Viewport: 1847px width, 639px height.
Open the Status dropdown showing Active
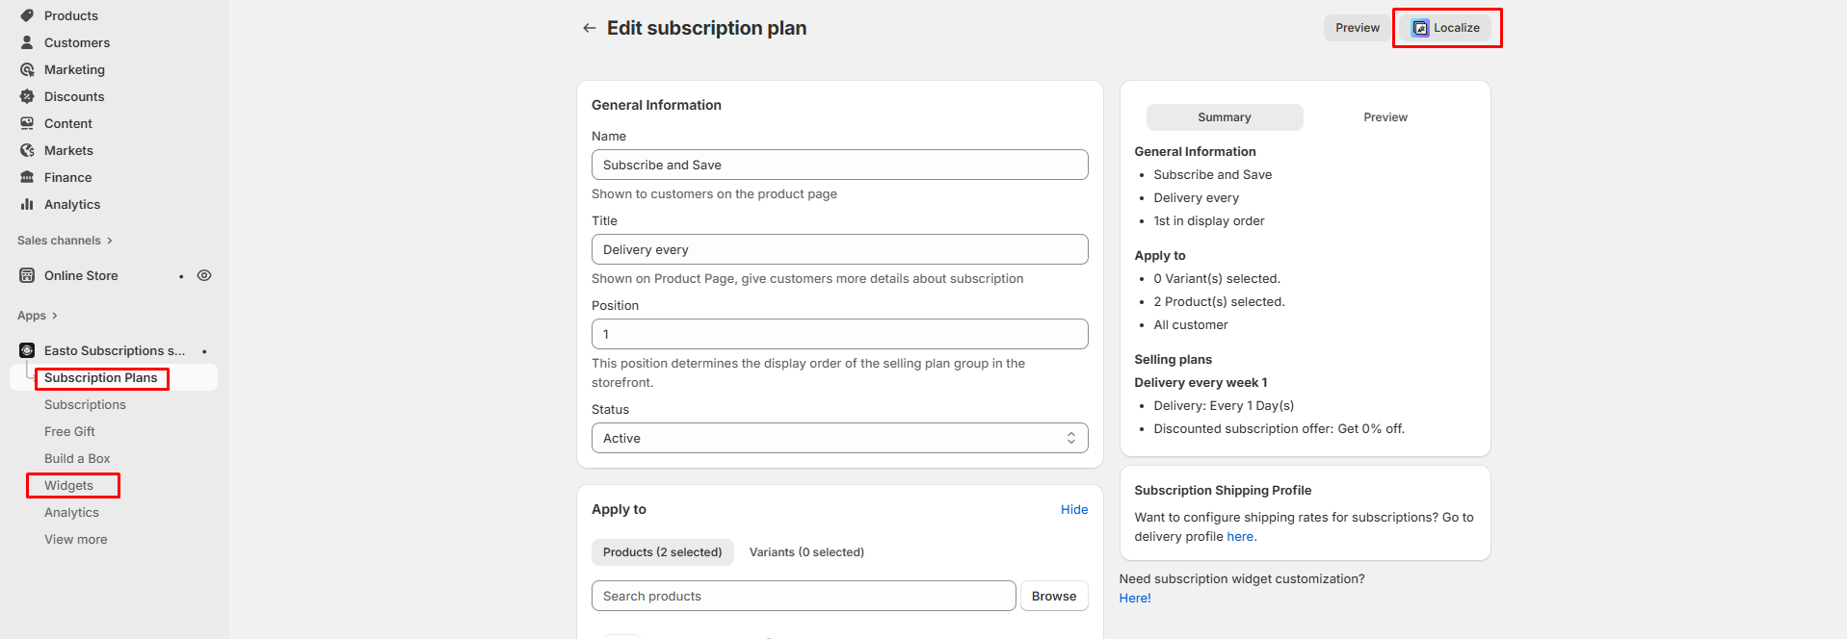[x=839, y=438]
